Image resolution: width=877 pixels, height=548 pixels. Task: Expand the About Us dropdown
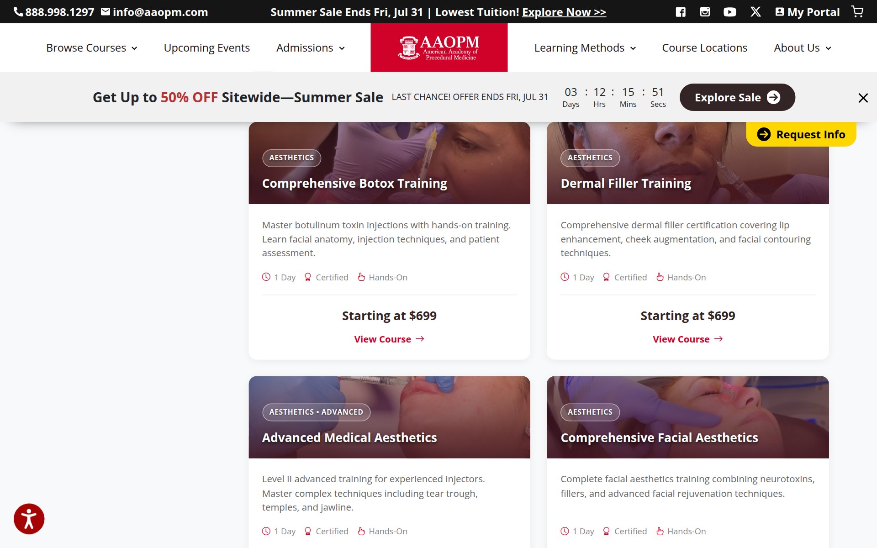coord(803,48)
